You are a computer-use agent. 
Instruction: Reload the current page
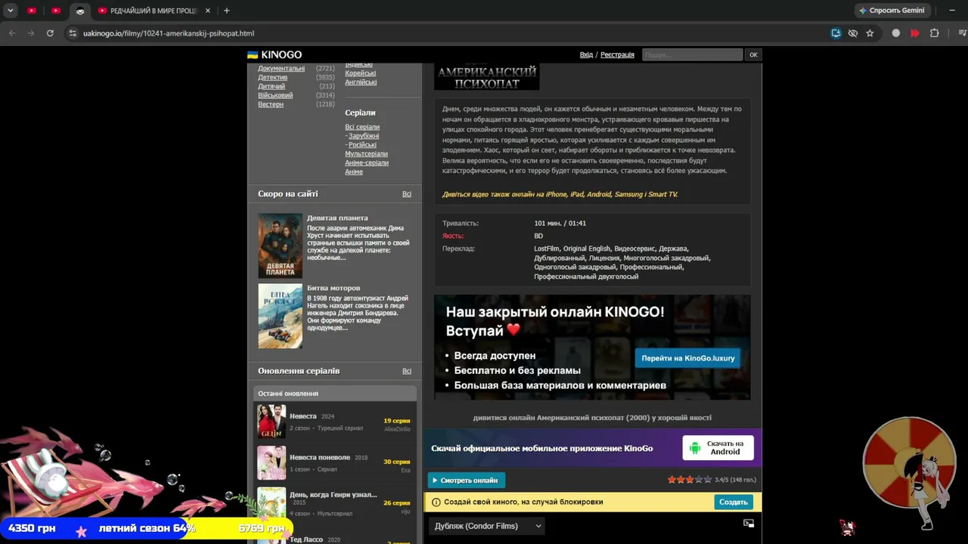tap(50, 33)
